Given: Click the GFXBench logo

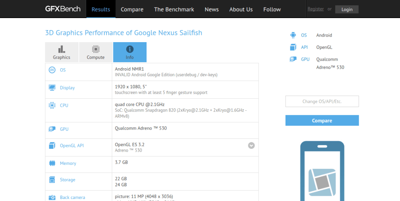Looking at the screenshot, I should tap(63, 9).
